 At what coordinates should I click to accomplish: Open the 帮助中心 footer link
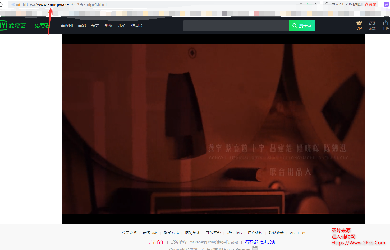pyautogui.click(x=234, y=233)
